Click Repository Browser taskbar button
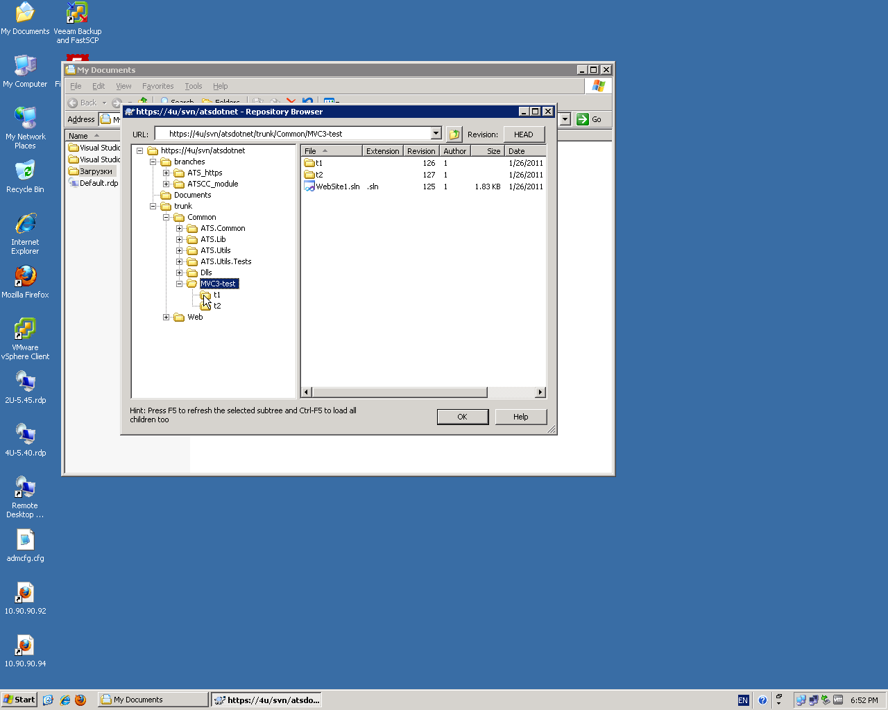The image size is (888, 710). coord(266,700)
